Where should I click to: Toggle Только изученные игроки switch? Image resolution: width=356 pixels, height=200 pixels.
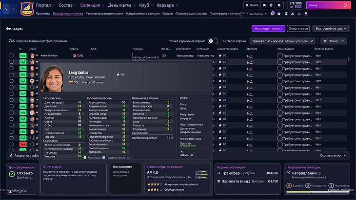pos(213,41)
